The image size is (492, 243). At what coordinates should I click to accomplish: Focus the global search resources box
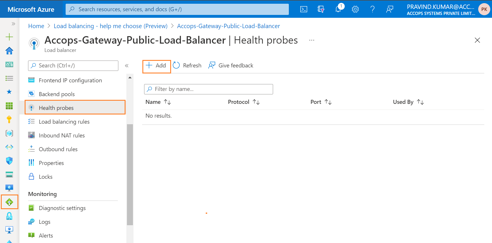177,9
